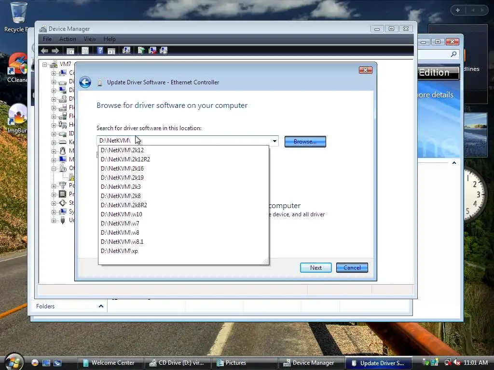The height and width of the screenshot is (370, 494).
Task: Open the driver location dropdown arrow
Action: click(x=274, y=141)
